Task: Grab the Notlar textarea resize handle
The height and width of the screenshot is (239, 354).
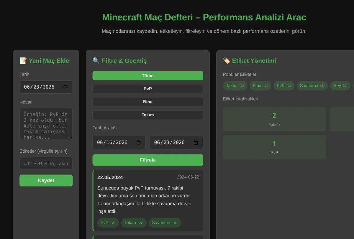Action: tap(71, 138)
